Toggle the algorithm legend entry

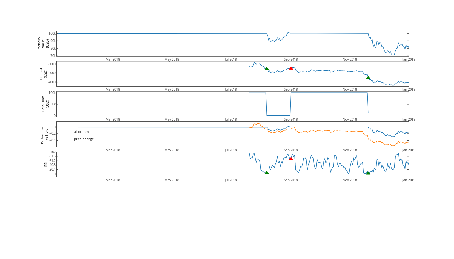pyautogui.click(x=81, y=132)
